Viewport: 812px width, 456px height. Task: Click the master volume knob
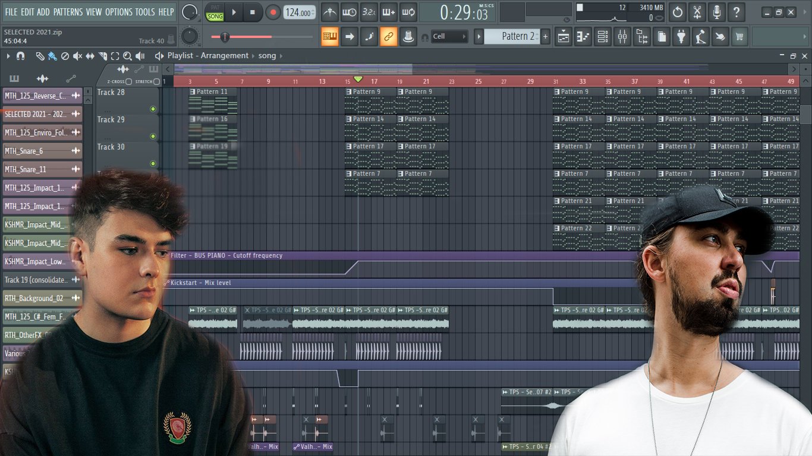tap(190, 12)
